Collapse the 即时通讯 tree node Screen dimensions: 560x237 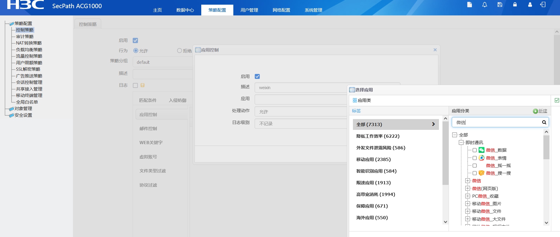click(x=461, y=142)
